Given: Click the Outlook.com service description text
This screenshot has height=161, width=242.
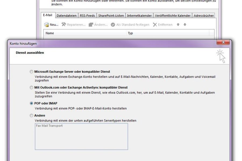Looking at the screenshot, I should 125,94.
